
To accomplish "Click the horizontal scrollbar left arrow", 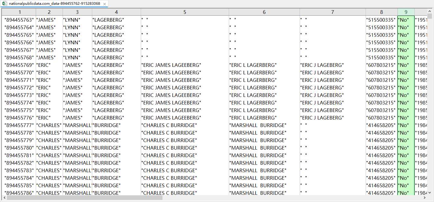I will 4,198.
